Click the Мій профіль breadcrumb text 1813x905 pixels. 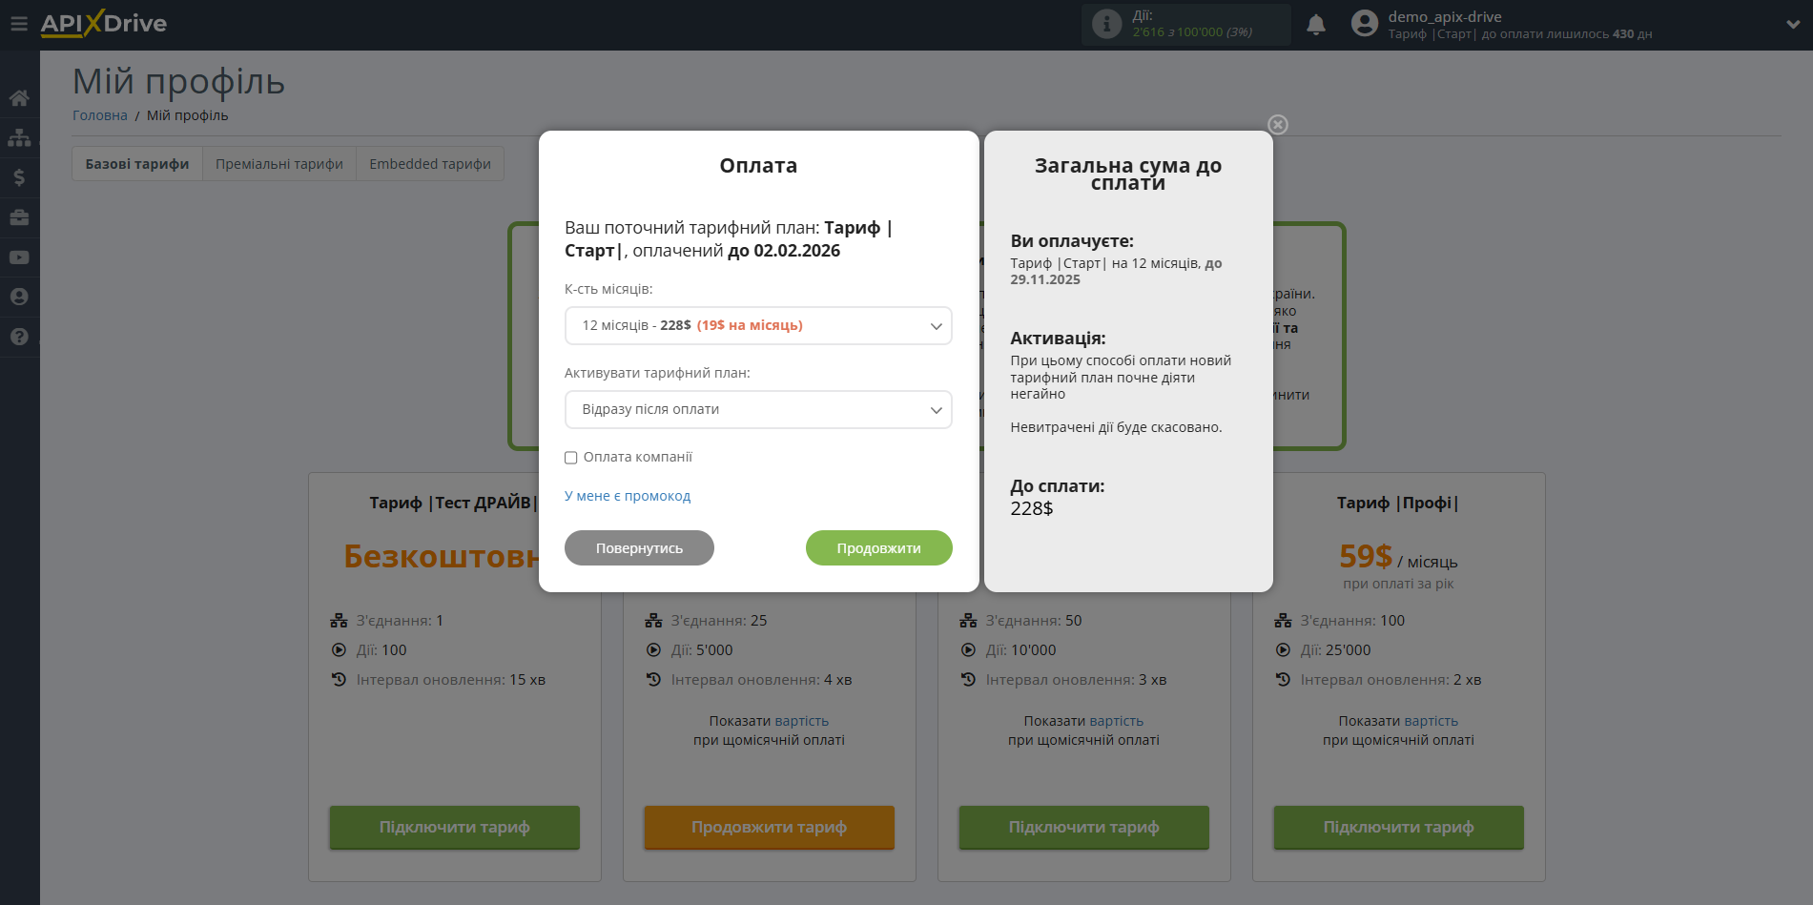click(x=188, y=115)
